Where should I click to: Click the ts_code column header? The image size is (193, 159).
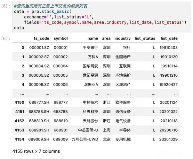41,38
